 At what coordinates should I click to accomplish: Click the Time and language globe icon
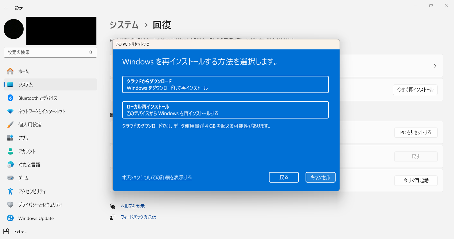point(10,165)
